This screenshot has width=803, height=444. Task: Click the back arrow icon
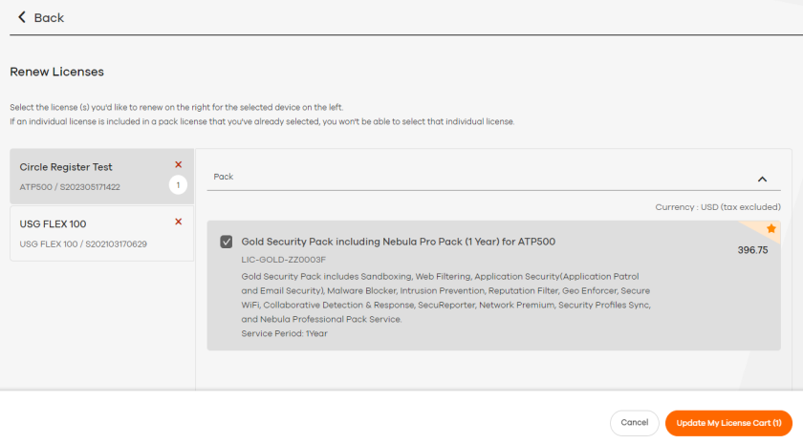click(x=21, y=17)
